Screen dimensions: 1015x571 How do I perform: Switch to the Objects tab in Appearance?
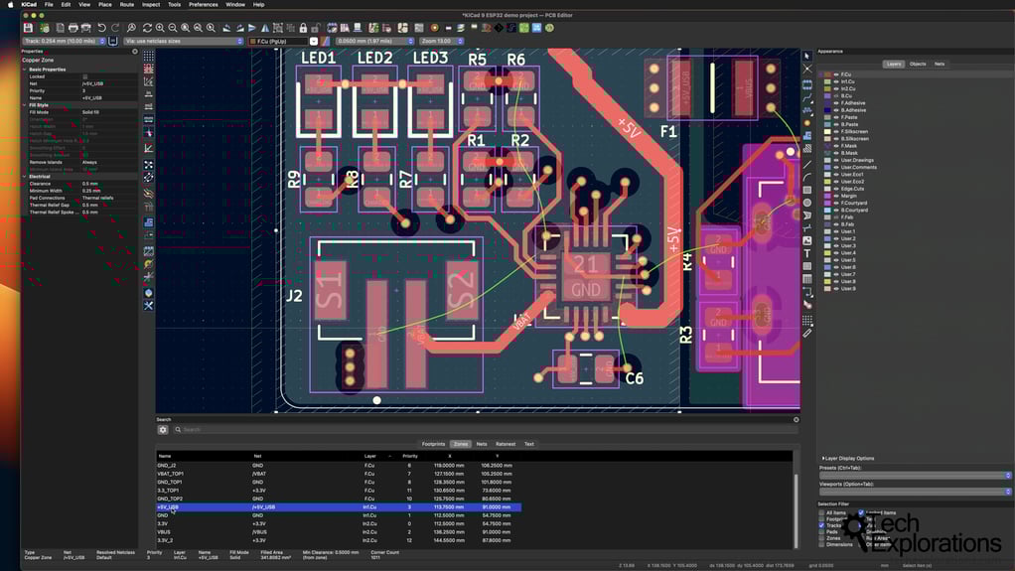pos(918,64)
